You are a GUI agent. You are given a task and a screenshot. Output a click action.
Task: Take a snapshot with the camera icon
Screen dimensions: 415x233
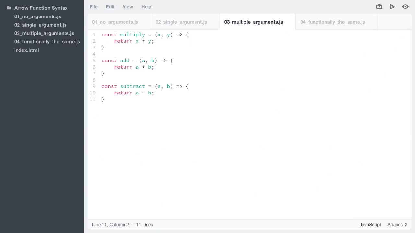click(379, 6)
